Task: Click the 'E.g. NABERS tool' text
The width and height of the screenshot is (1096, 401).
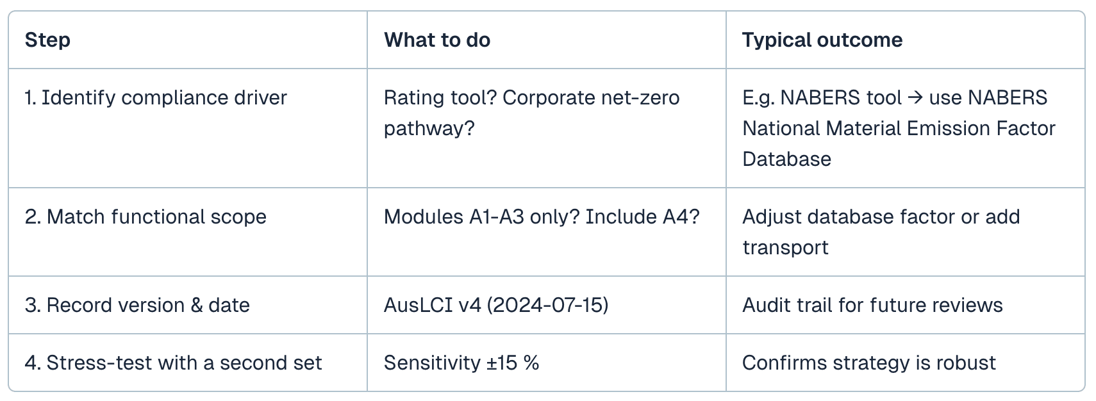Action: 822,97
